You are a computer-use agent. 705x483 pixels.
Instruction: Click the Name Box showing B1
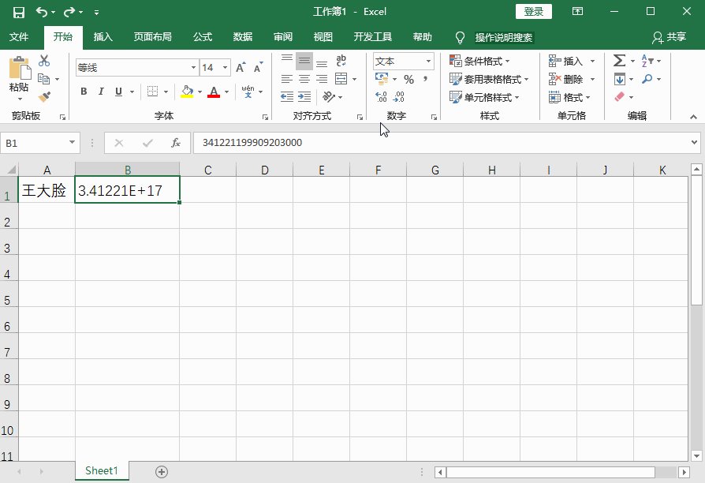tap(35, 143)
